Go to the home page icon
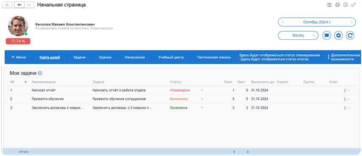The image size is (362, 156). pos(7,5)
